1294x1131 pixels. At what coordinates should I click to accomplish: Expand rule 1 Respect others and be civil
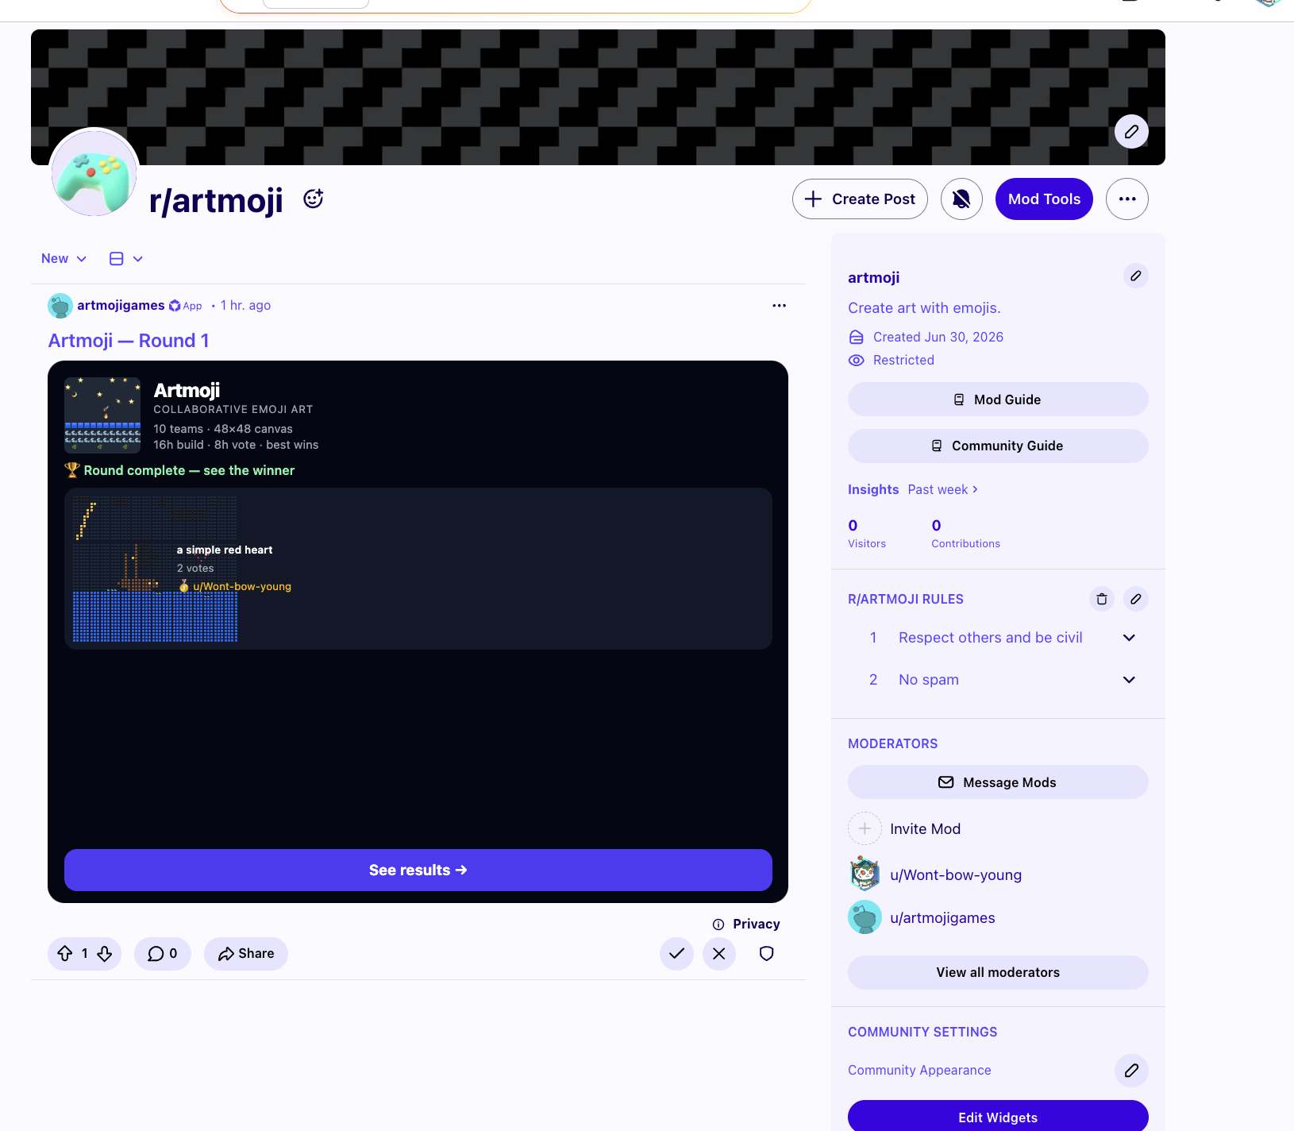tap(998, 638)
